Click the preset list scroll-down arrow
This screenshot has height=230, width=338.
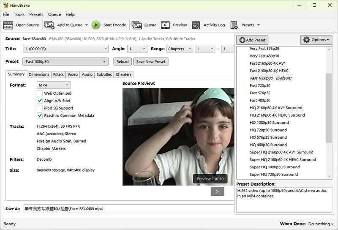329,176
